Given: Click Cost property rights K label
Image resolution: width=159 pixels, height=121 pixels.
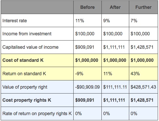Looking at the screenshot, I should tap(27, 100).
